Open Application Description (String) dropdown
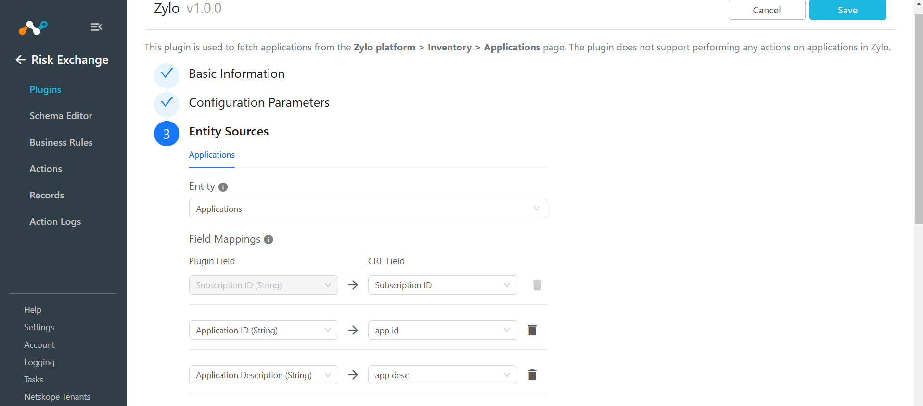 point(263,375)
